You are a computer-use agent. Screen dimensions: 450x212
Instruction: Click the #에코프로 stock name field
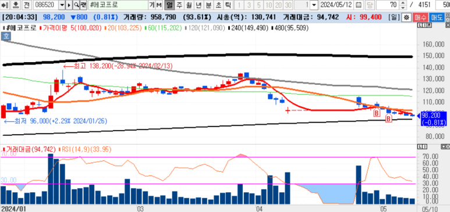pyautogui.click(x=118, y=5)
